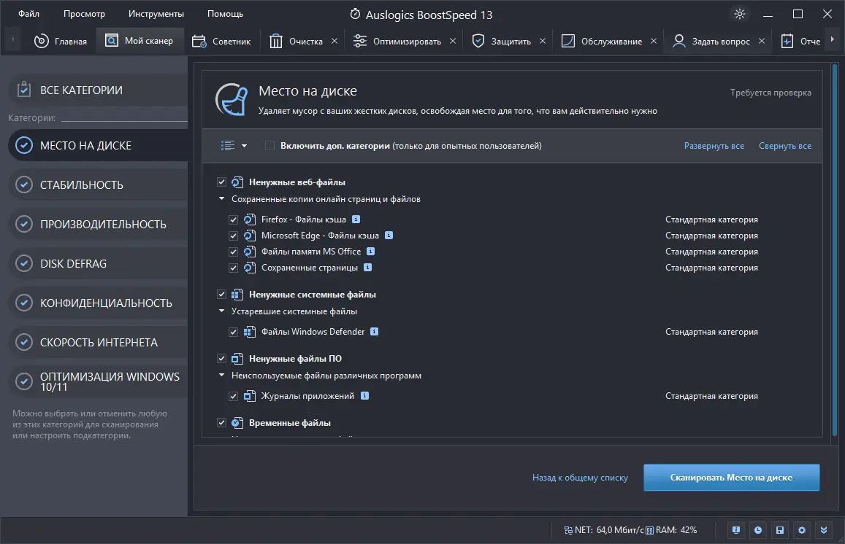Open the Главная tab
Viewport: 845px width, 544px height.
61,42
